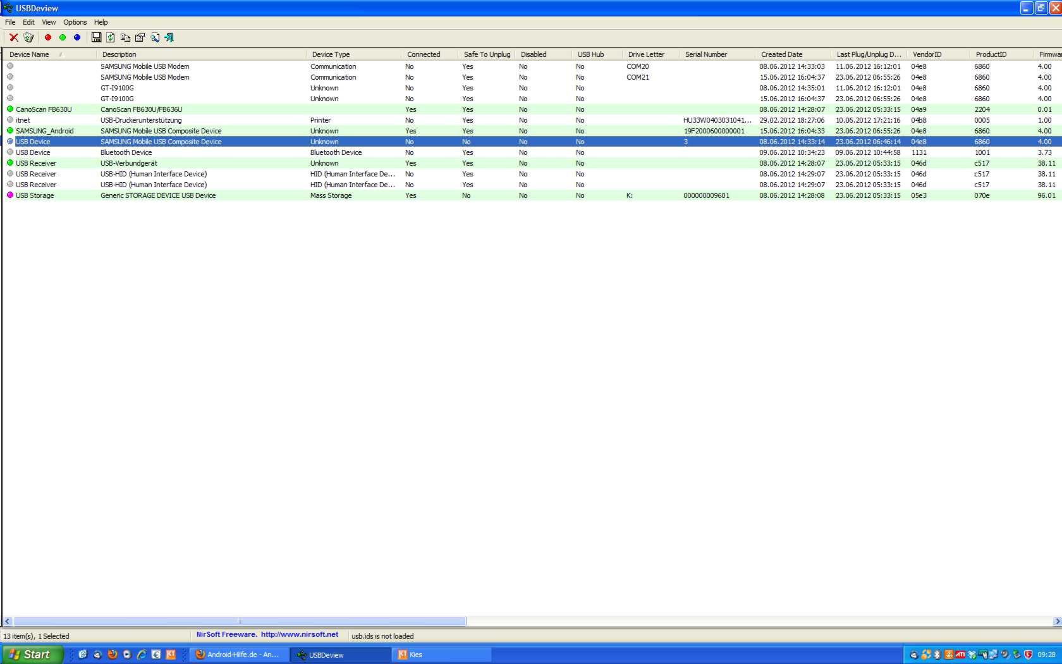Click the Windows Start button
Image resolution: width=1062 pixels, height=664 pixels.
32,655
